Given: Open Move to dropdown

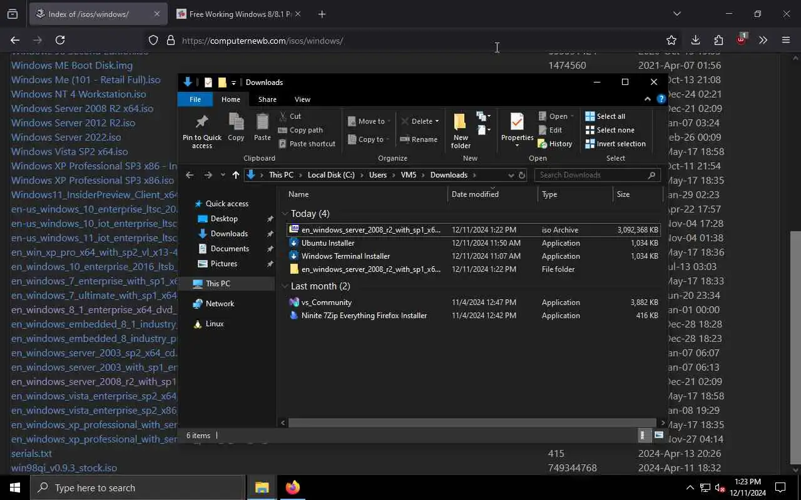Looking at the screenshot, I should click(x=369, y=121).
